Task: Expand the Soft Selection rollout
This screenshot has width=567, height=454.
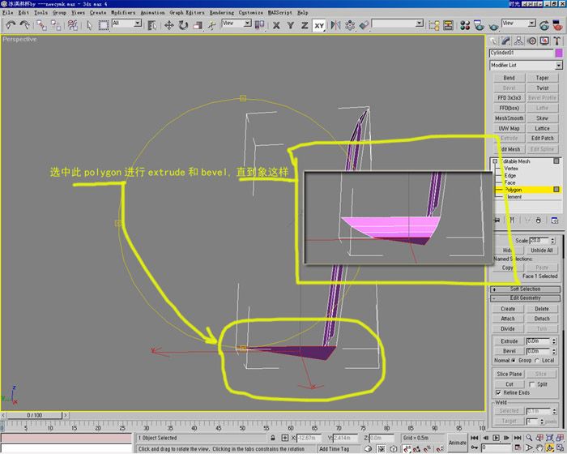Action: point(525,289)
